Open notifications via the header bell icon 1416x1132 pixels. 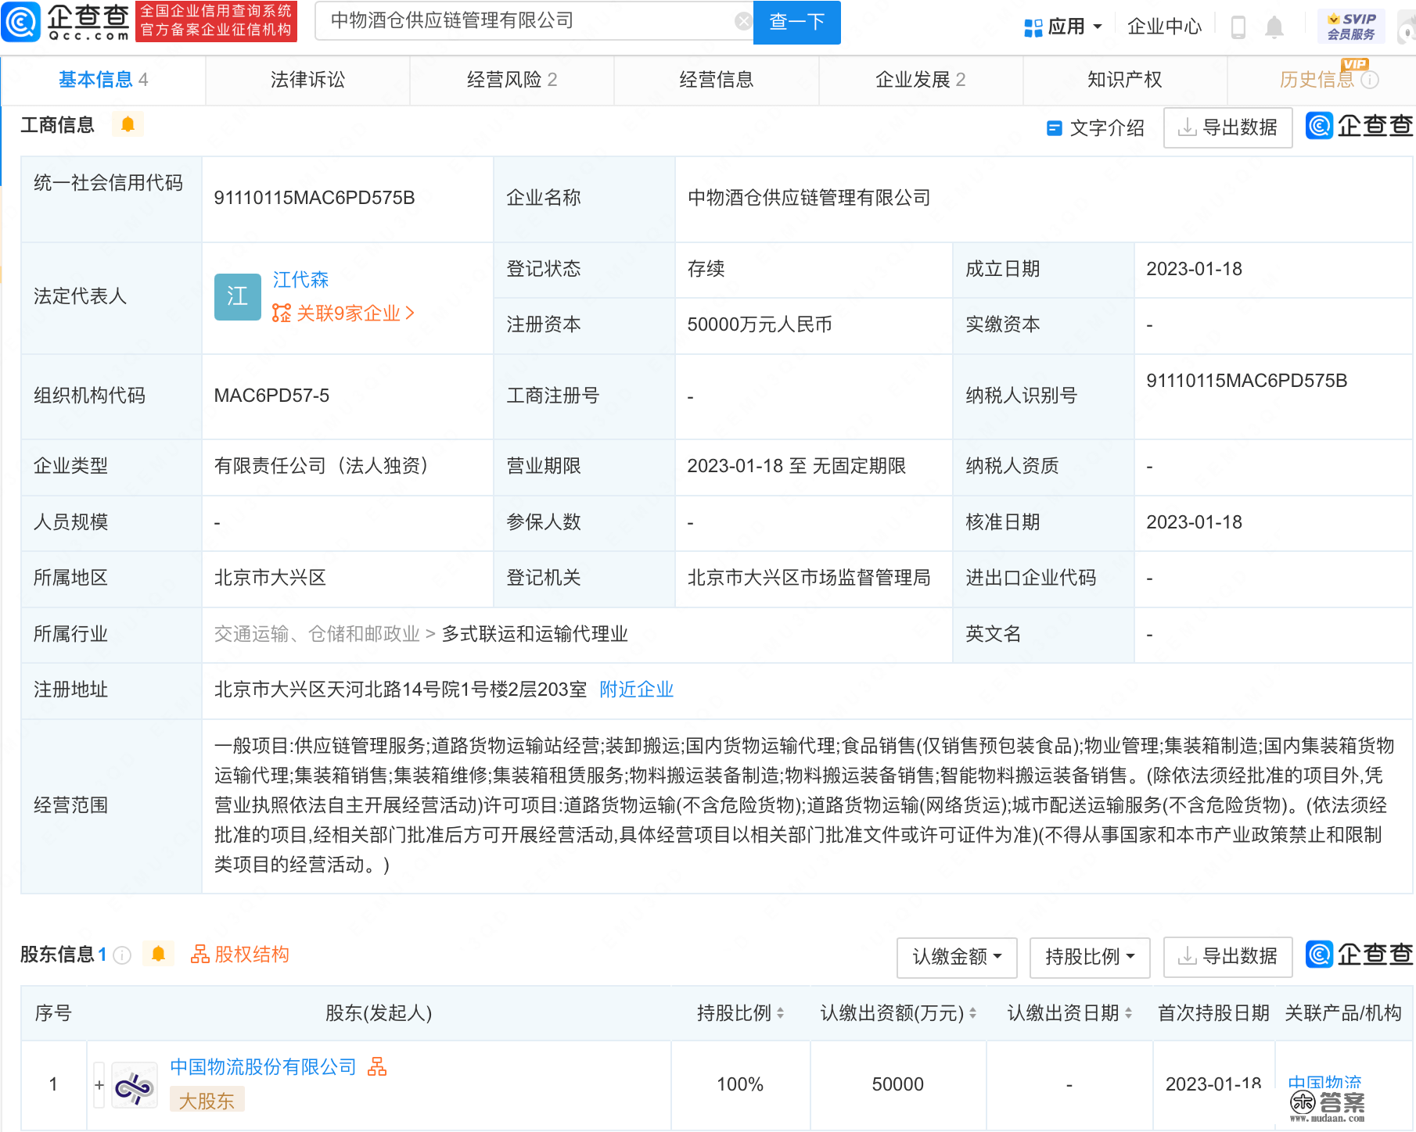(1274, 27)
